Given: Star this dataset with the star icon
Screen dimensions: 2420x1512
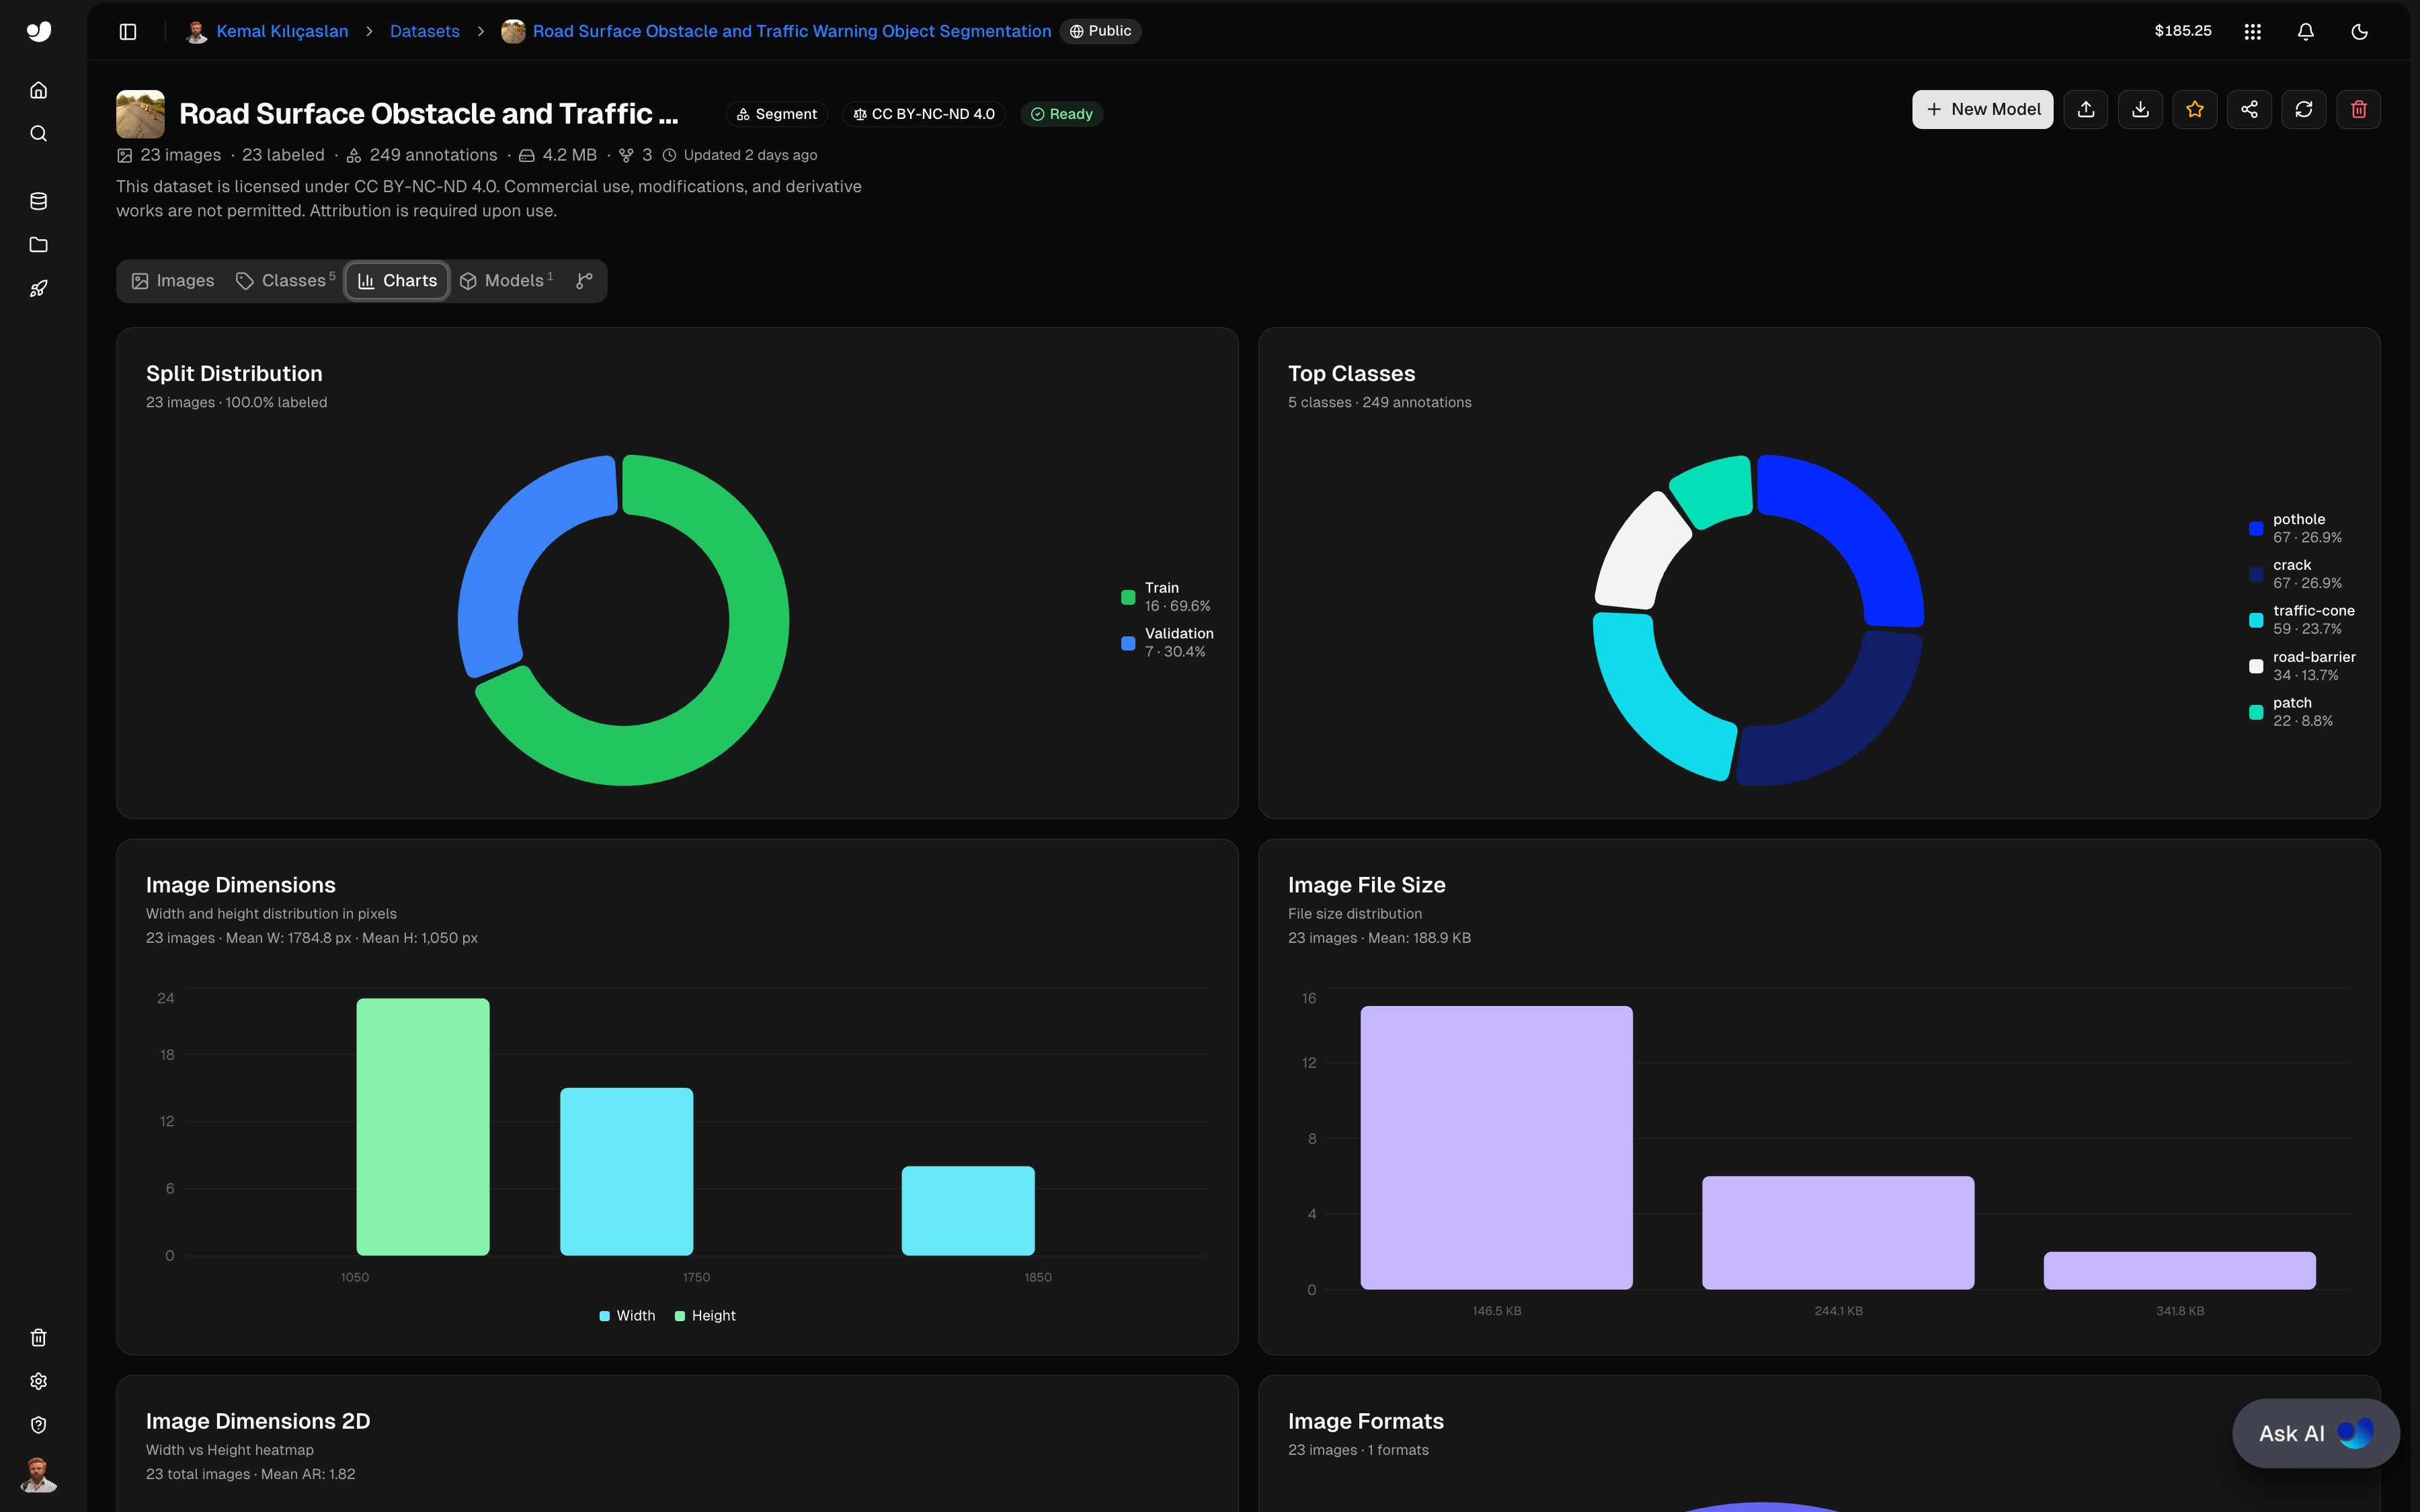Looking at the screenshot, I should click(x=2195, y=110).
